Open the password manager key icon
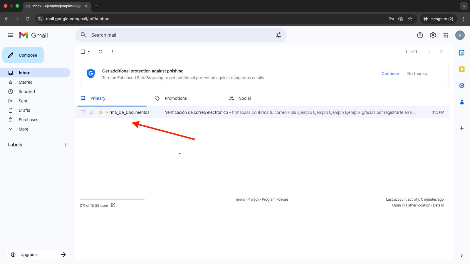 [391, 19]
